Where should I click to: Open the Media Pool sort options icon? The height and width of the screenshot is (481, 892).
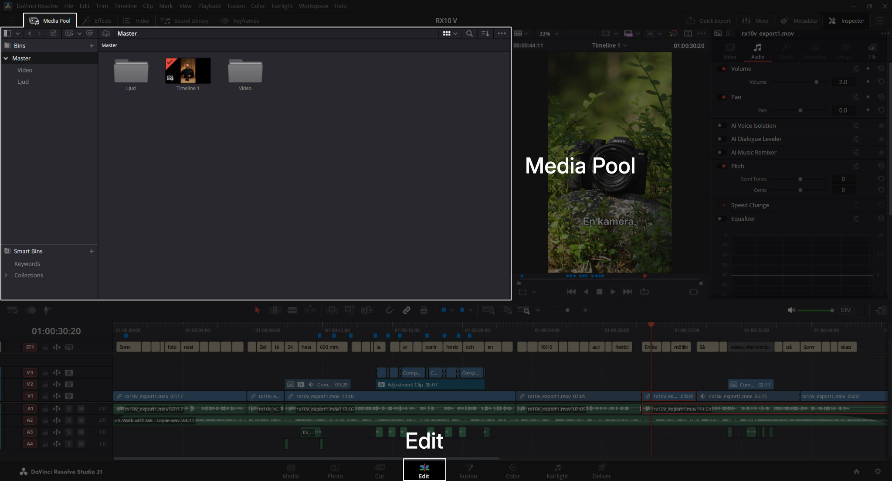(x=485, y=34)
